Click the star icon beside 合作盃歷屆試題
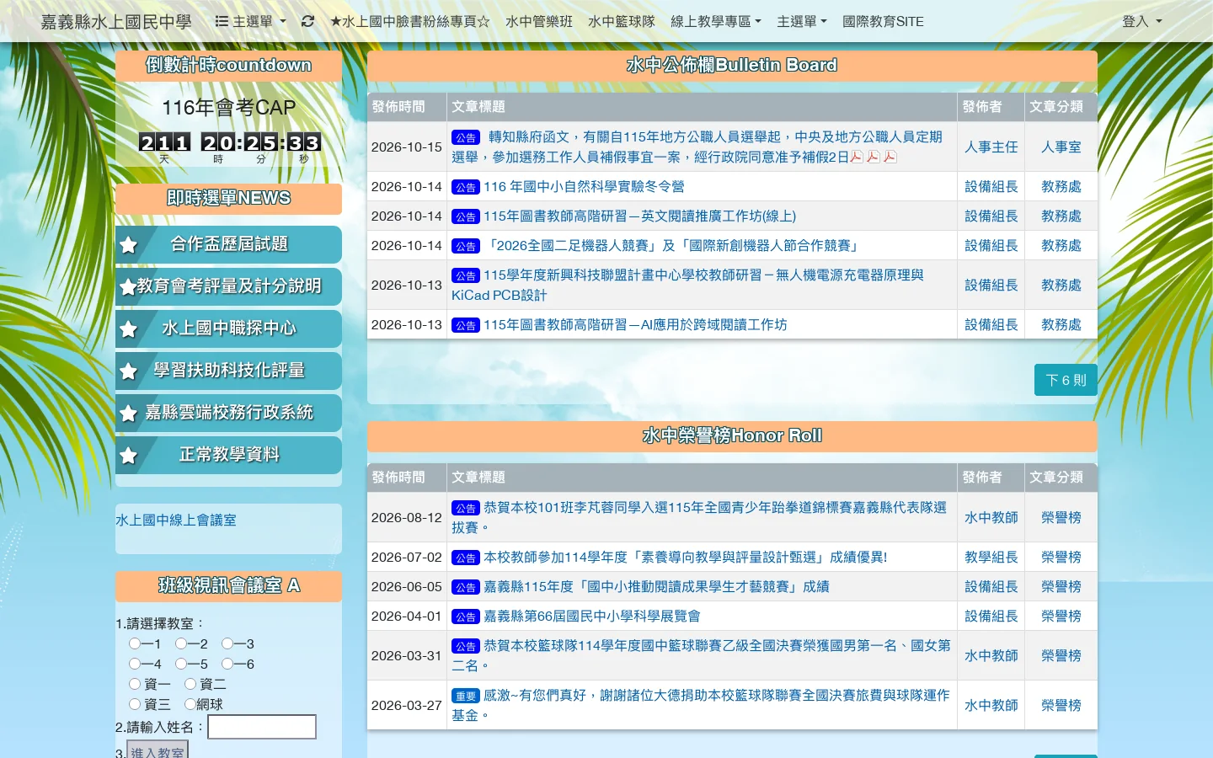 coord(128,245)
